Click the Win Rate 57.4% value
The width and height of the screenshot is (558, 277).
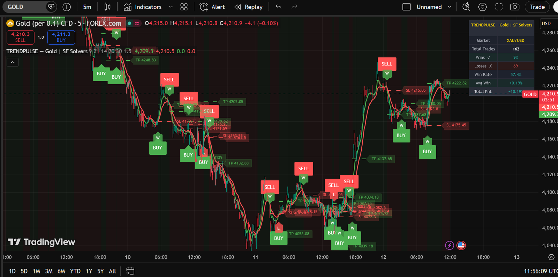pyautogui.click(x=516, y=75)
